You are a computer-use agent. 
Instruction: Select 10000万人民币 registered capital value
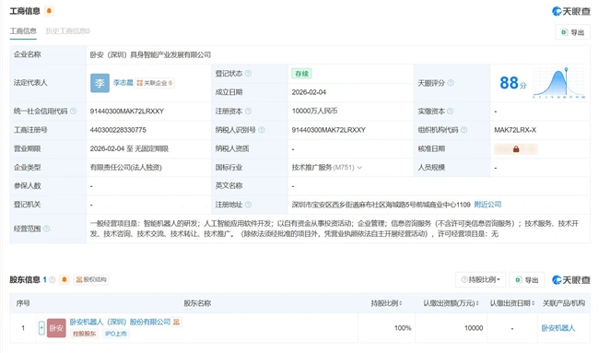pyautogui.click(x=314, y=112)
